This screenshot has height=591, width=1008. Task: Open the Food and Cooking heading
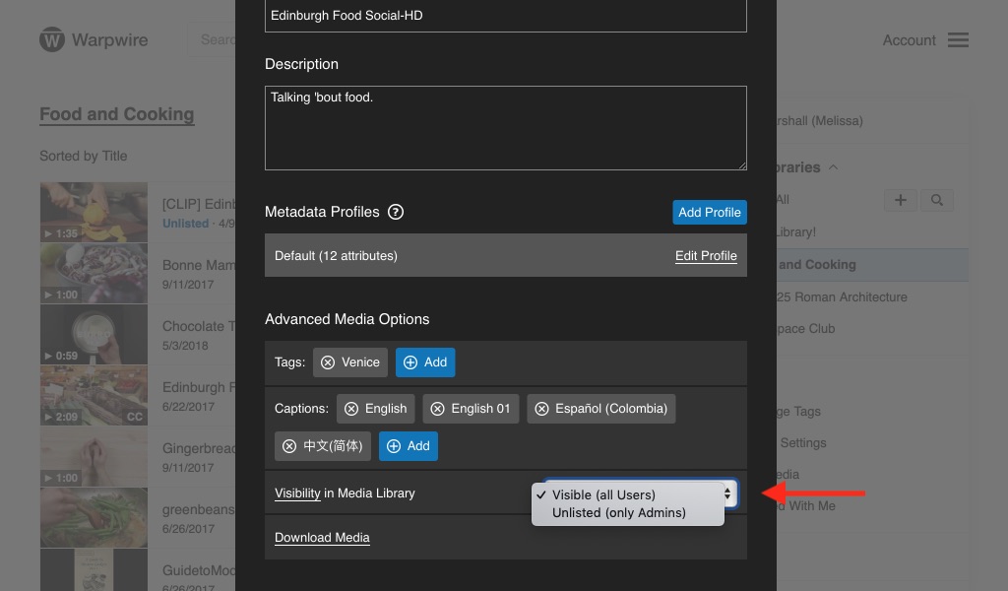(x=117, y=114)
